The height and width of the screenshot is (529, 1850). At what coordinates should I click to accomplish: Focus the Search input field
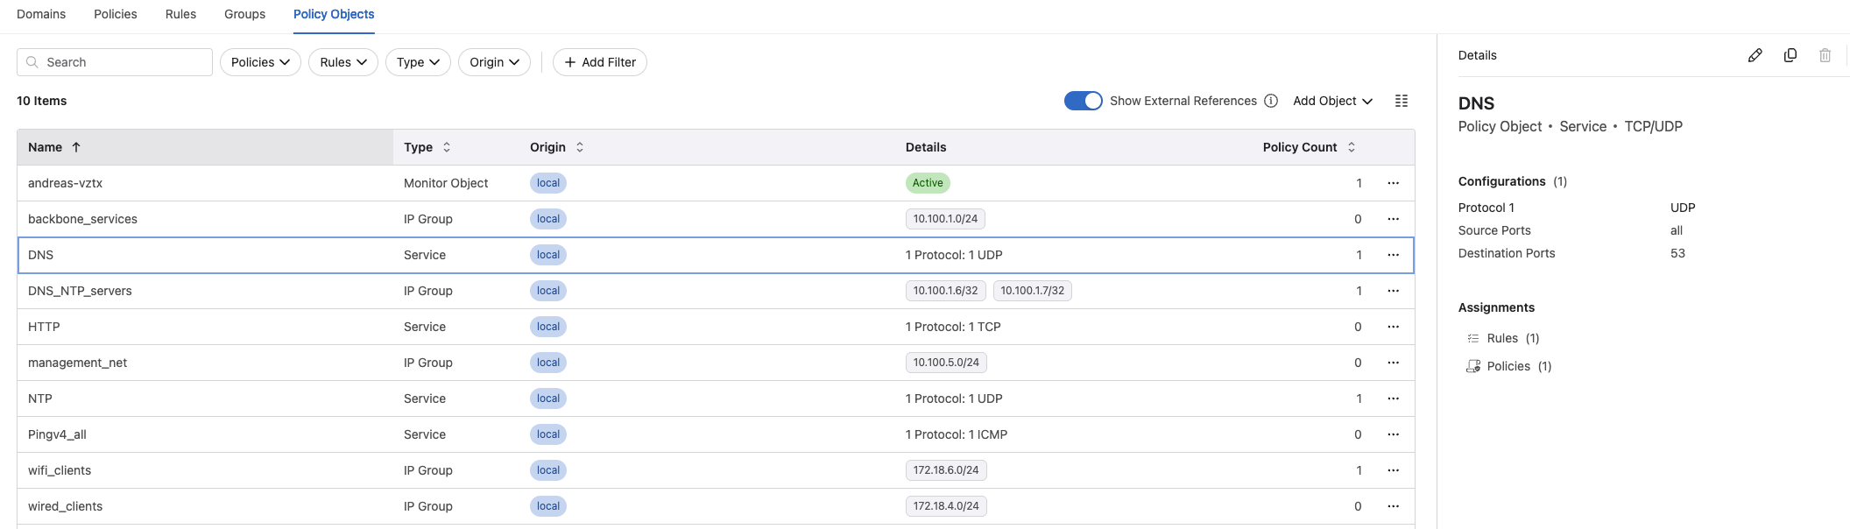tap(123, 62)
